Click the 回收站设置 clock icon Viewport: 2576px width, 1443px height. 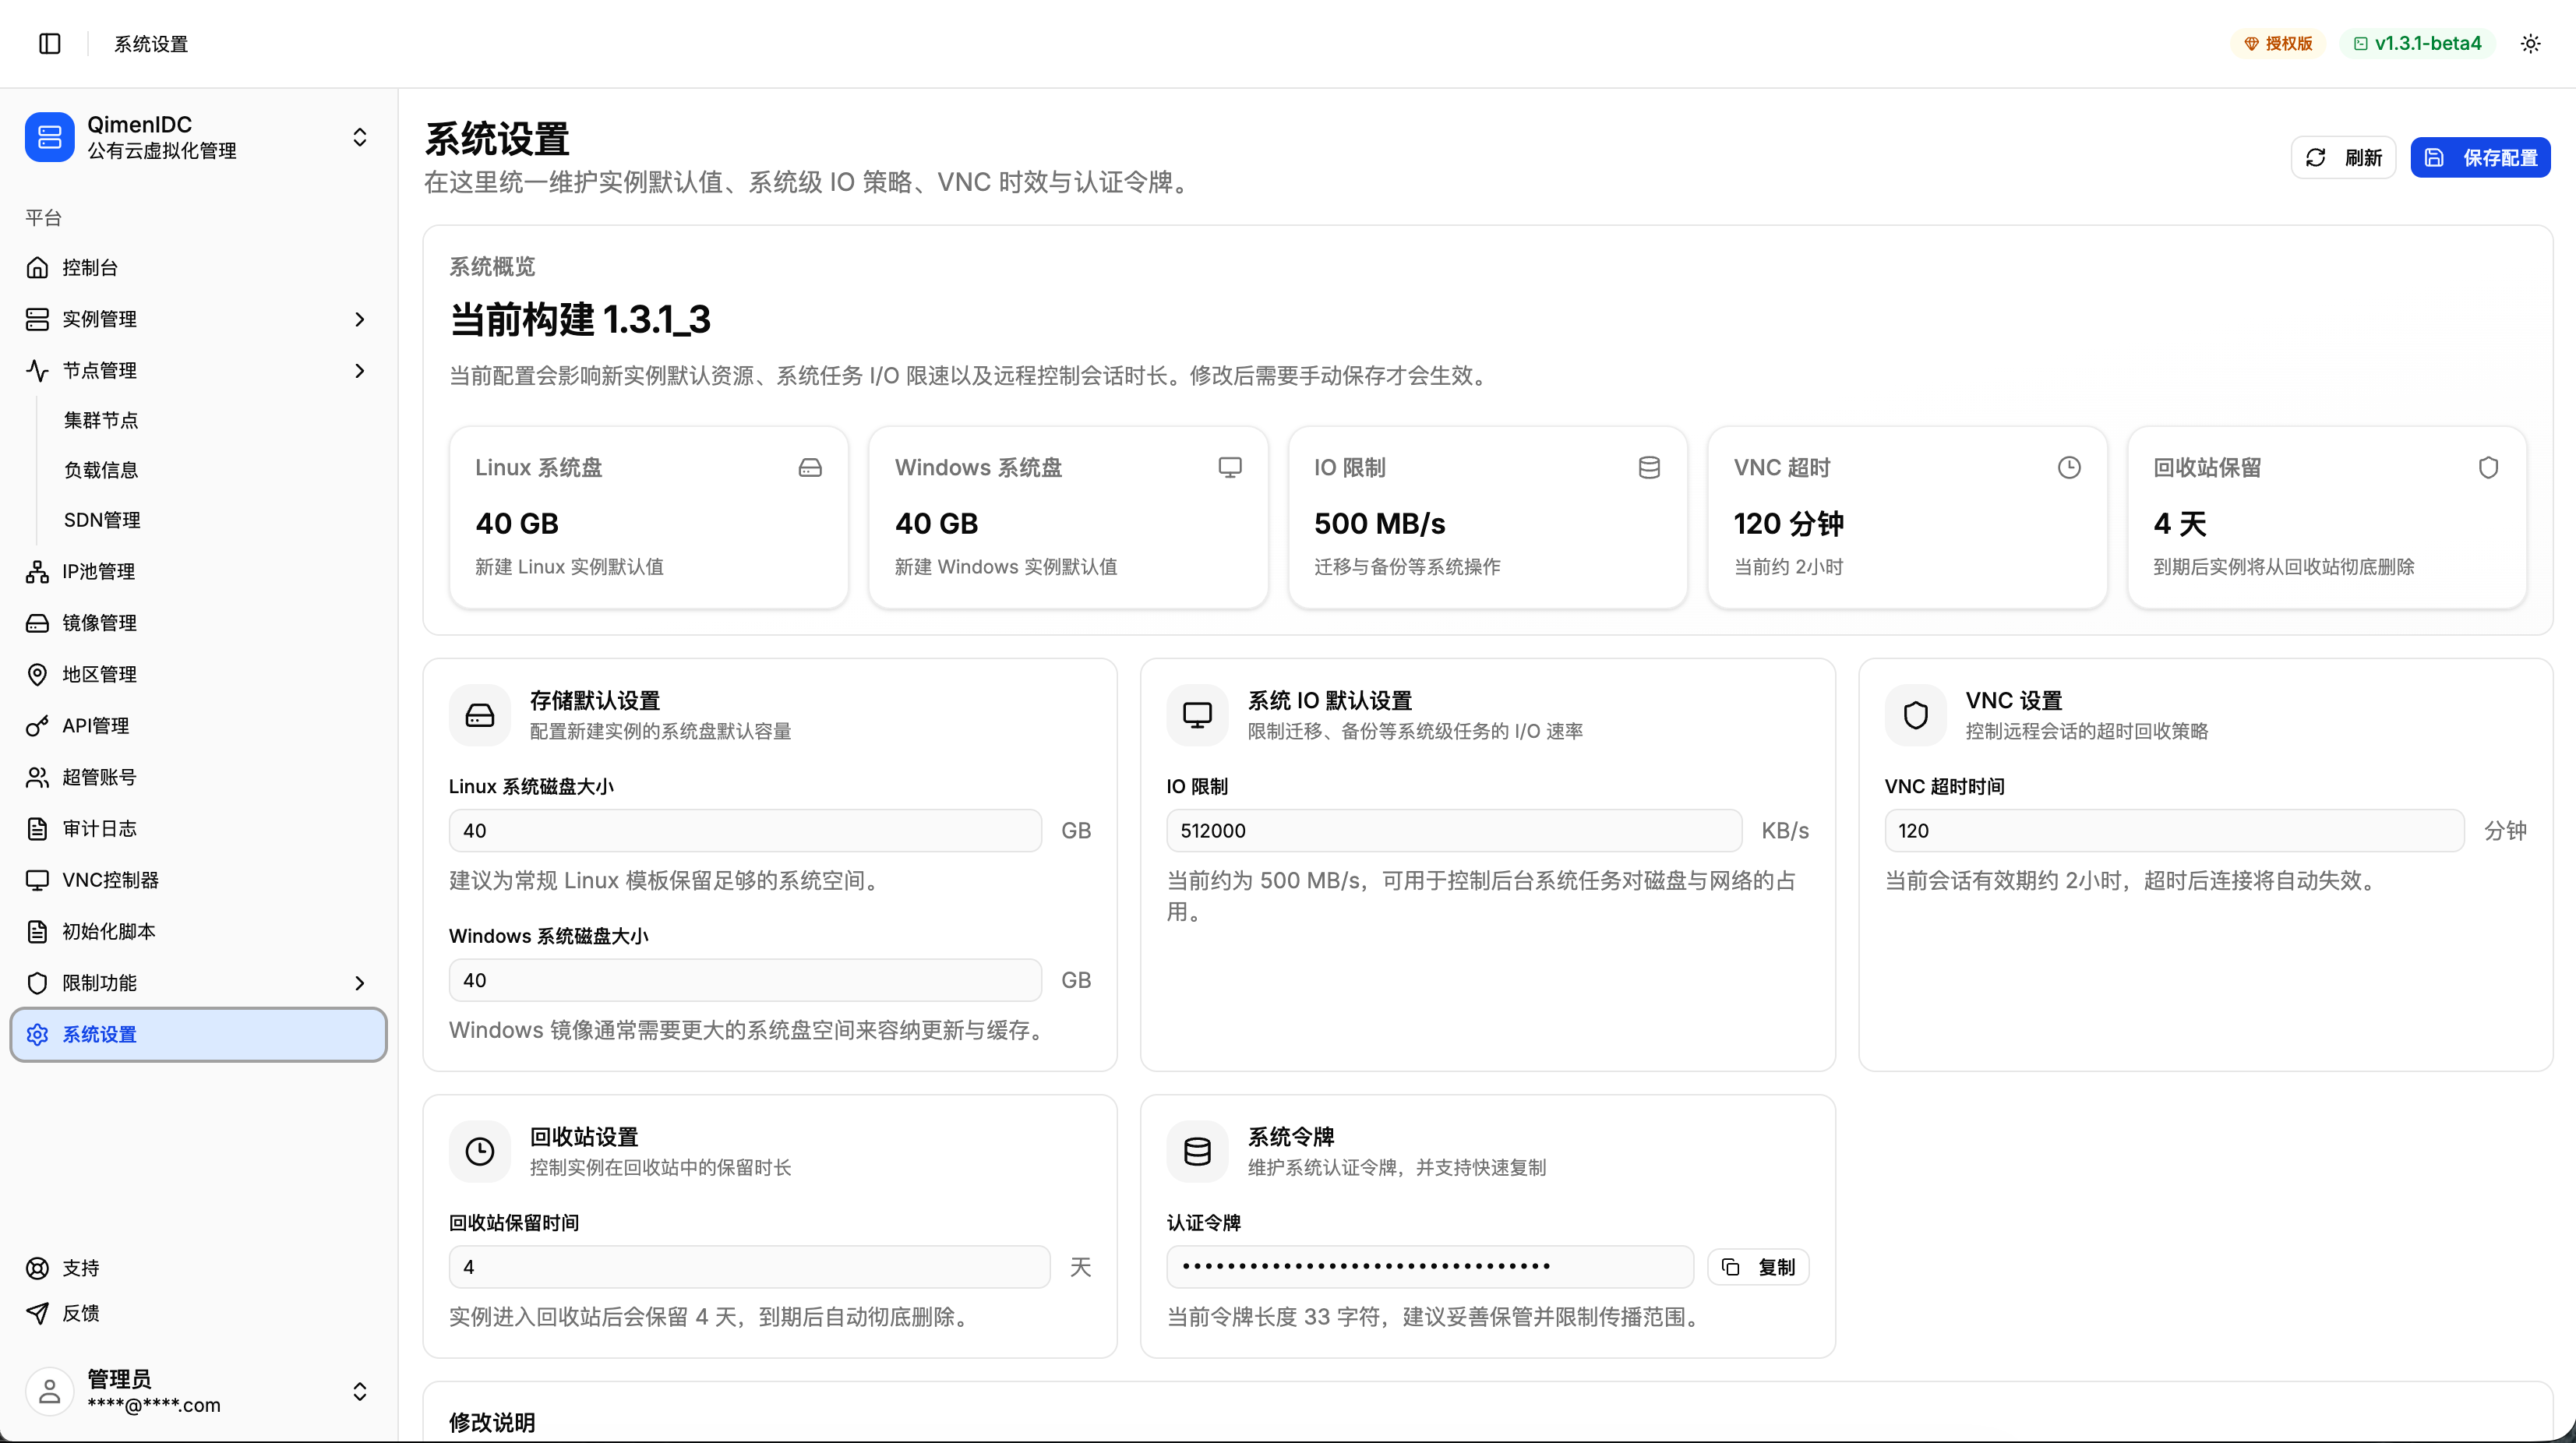[480, 1151]
